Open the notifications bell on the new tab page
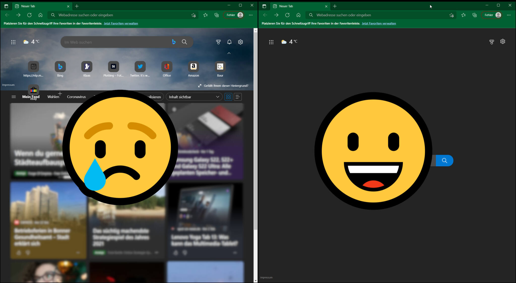 (x=229, y=42)
